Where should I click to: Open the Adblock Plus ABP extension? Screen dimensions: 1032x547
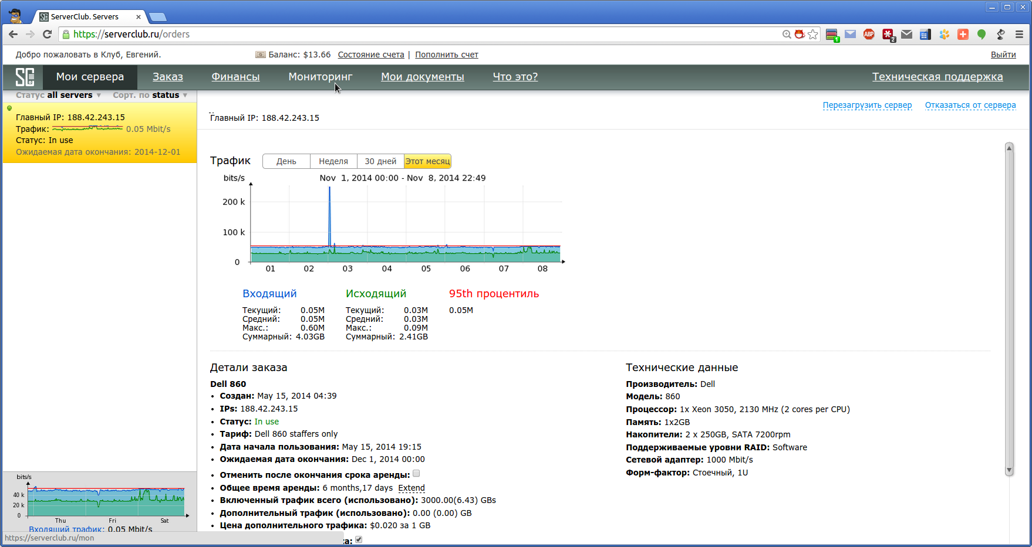pos(869,34)
